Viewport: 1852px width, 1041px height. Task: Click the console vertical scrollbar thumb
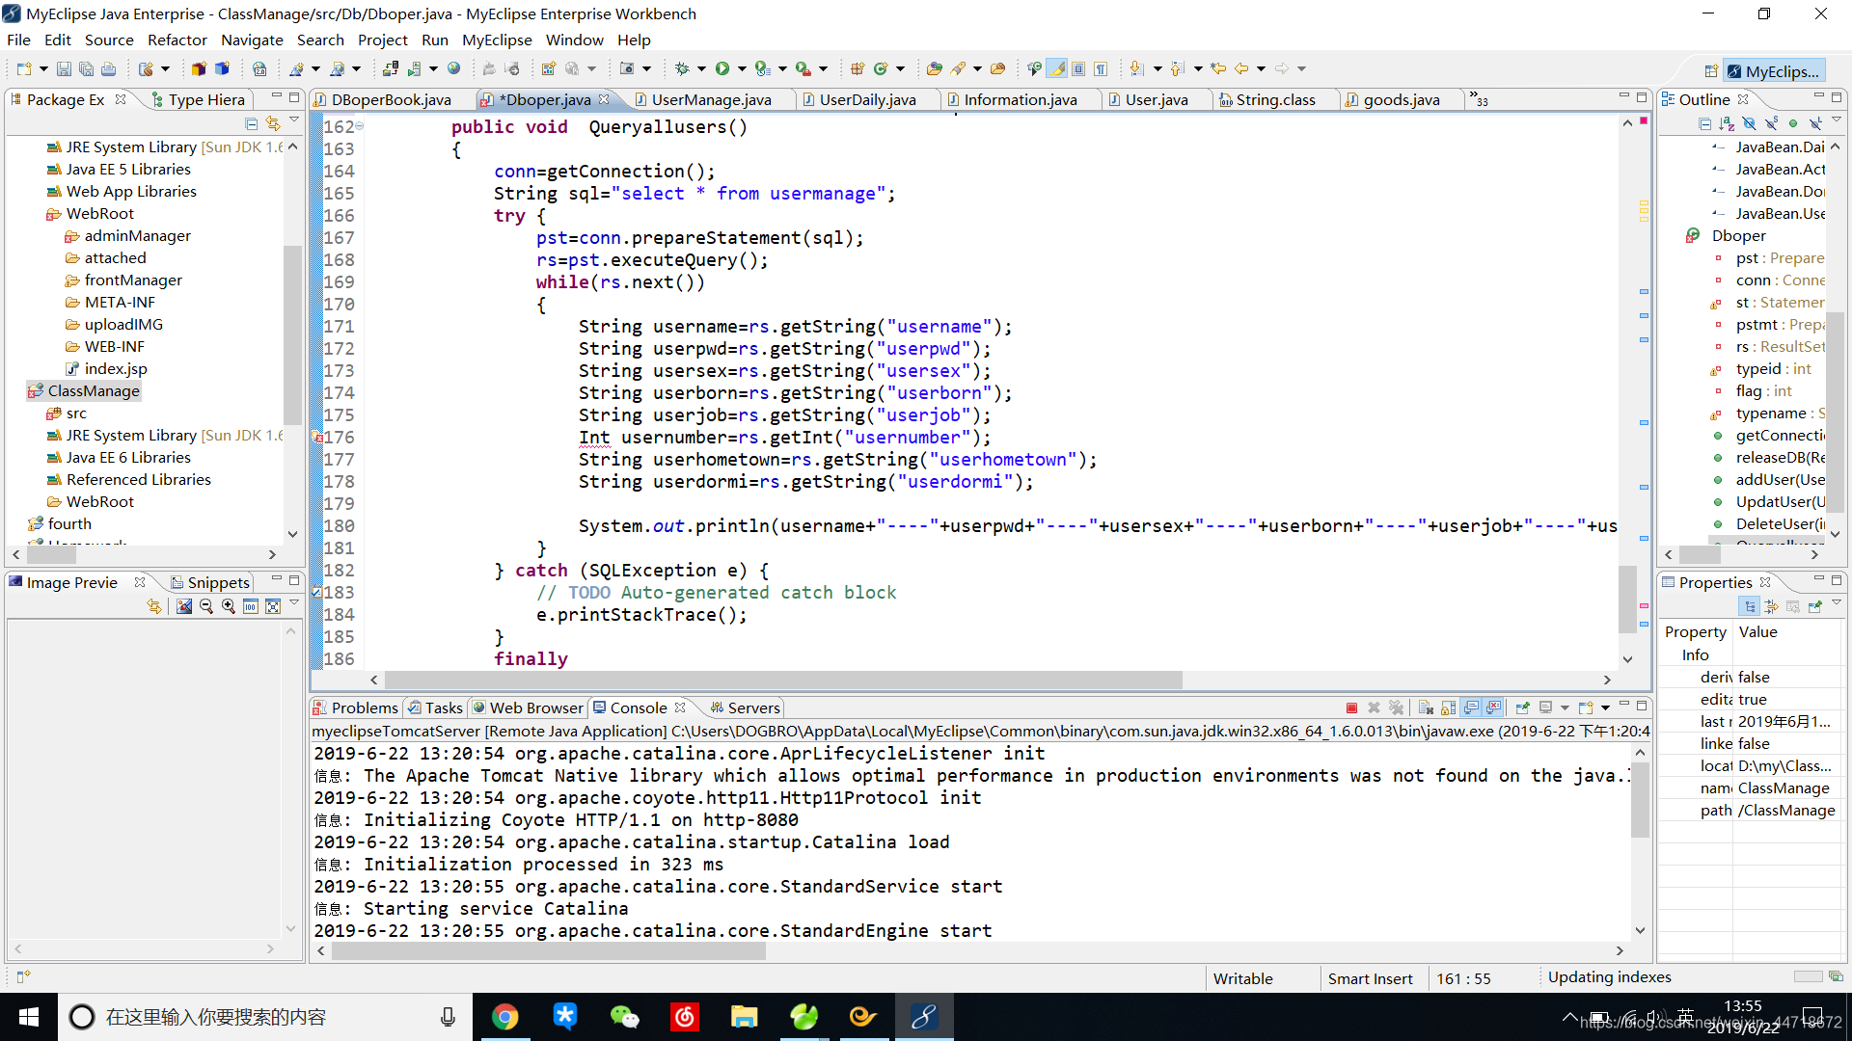1640,798
